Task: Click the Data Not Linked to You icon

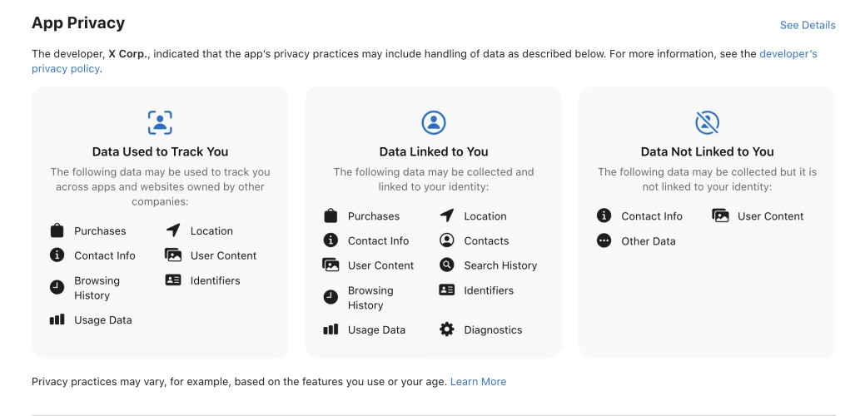Action: 707,123
